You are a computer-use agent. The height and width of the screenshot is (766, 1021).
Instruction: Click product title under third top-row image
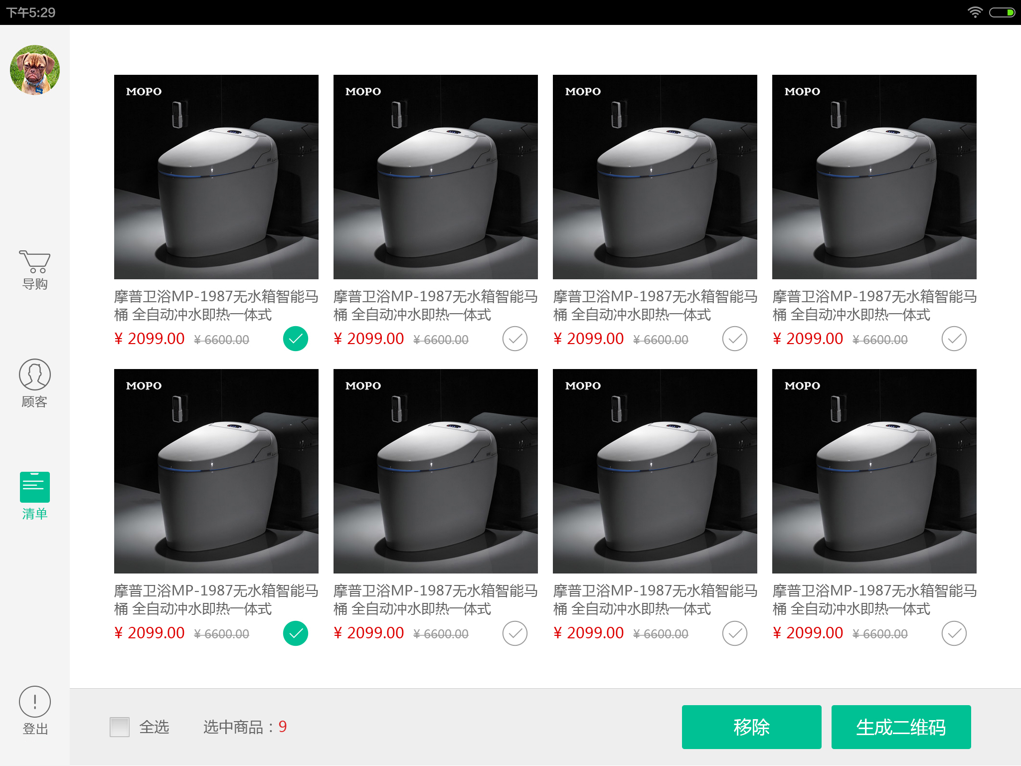pyautogui.click(x=655, y=306)
